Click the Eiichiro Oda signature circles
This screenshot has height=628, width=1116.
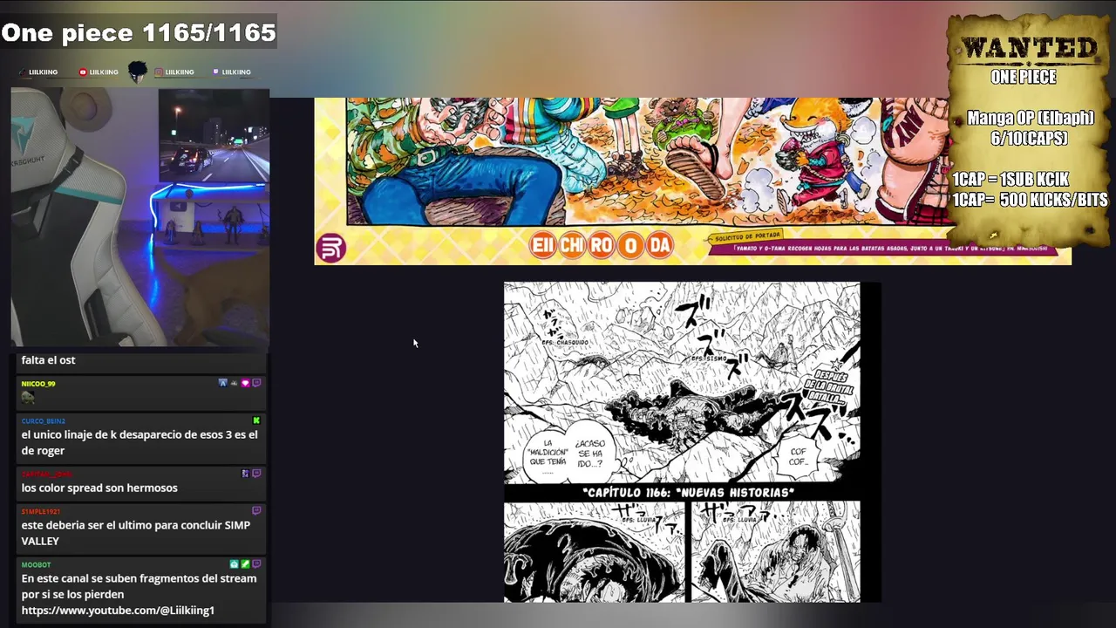[x=602, y=245]
